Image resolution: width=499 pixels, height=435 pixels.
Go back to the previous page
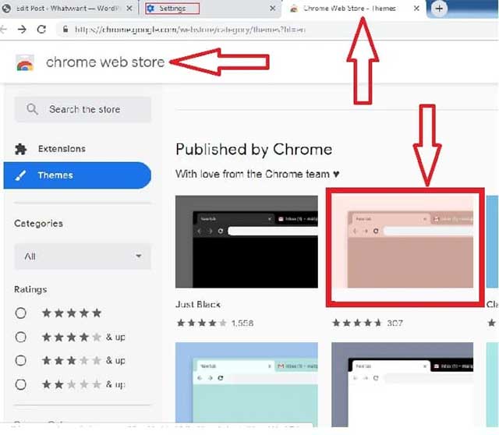tap(3, 30)
